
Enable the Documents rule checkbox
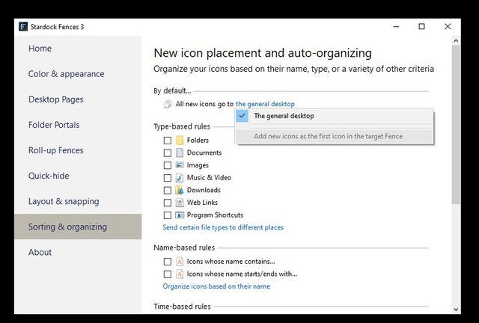pos(168,153)
